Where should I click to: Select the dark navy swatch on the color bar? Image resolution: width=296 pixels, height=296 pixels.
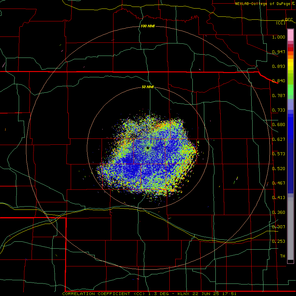pos(290,166)
